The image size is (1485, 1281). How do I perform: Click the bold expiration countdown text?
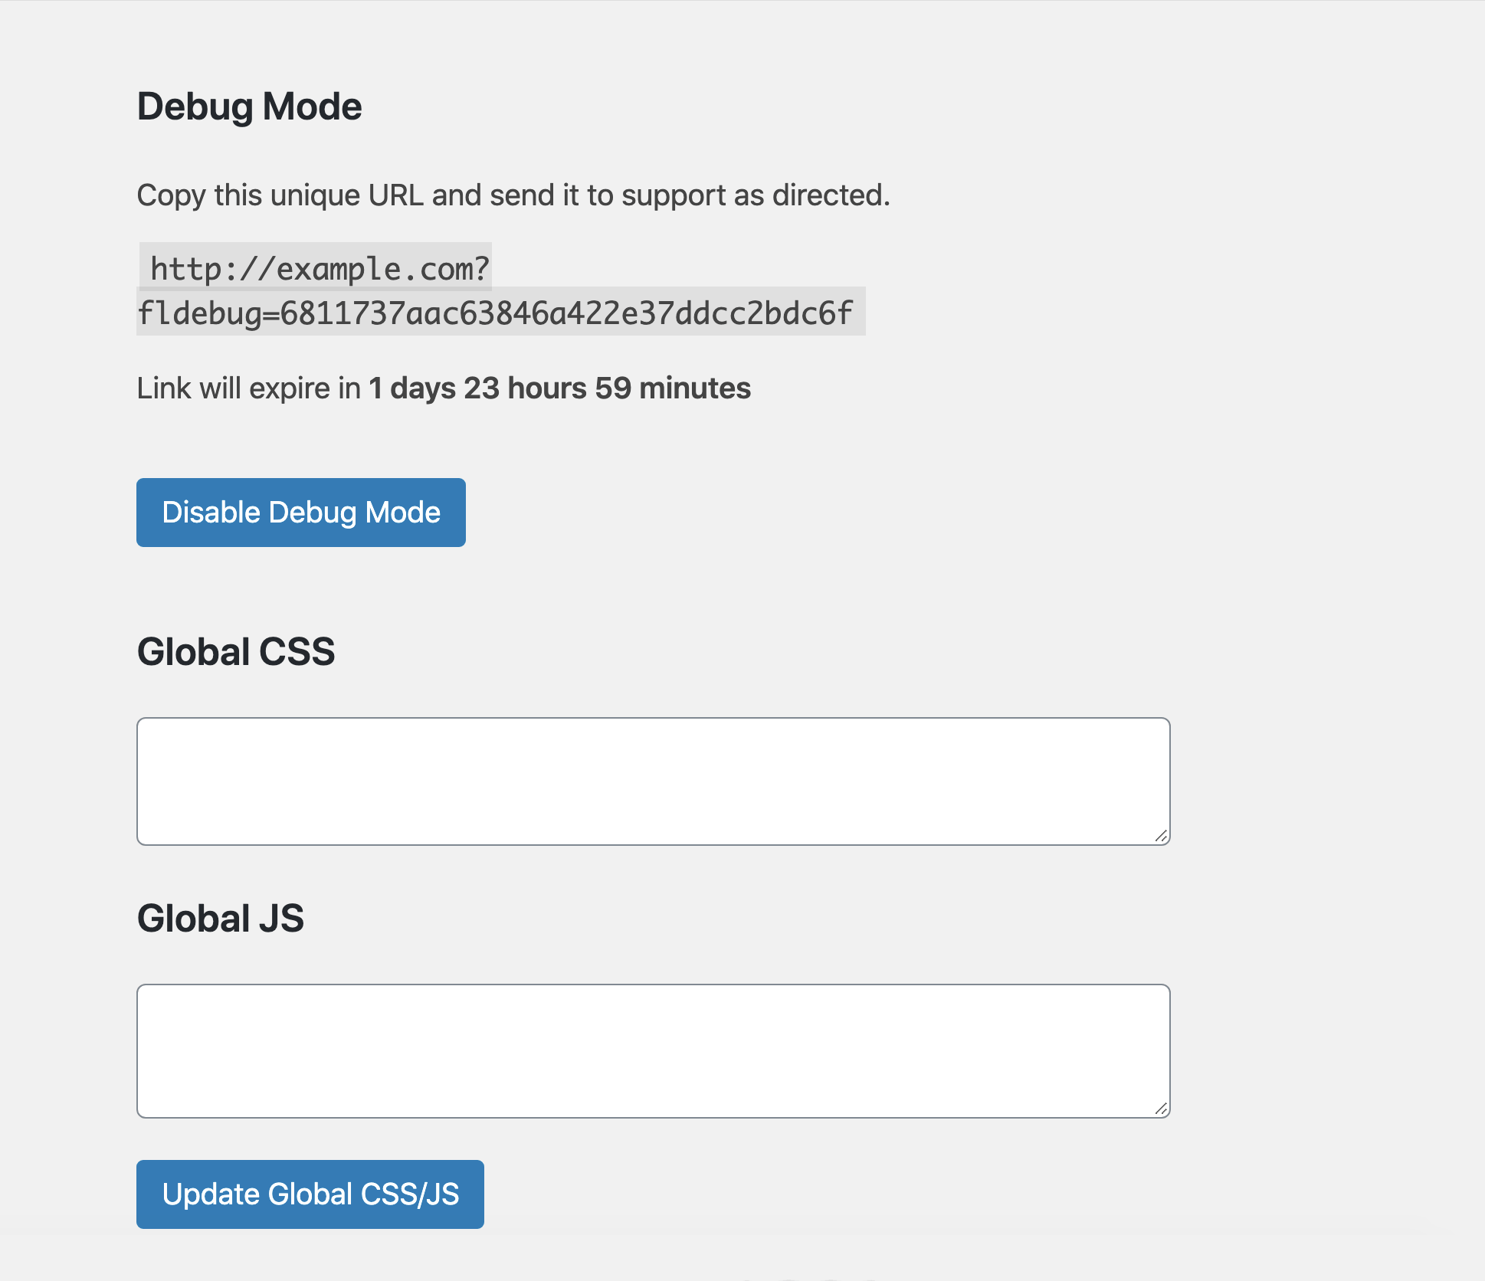pos(559,388)
